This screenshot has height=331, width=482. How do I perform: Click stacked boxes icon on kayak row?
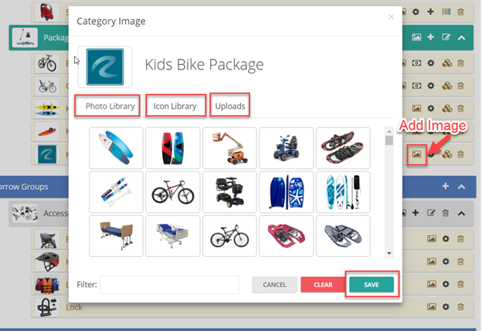(x=447, y=108)
